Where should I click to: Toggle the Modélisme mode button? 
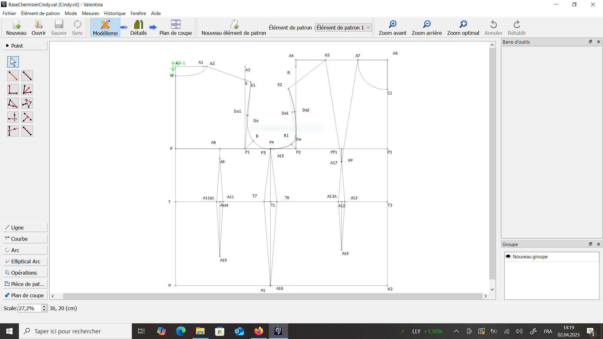coord(105,28)
